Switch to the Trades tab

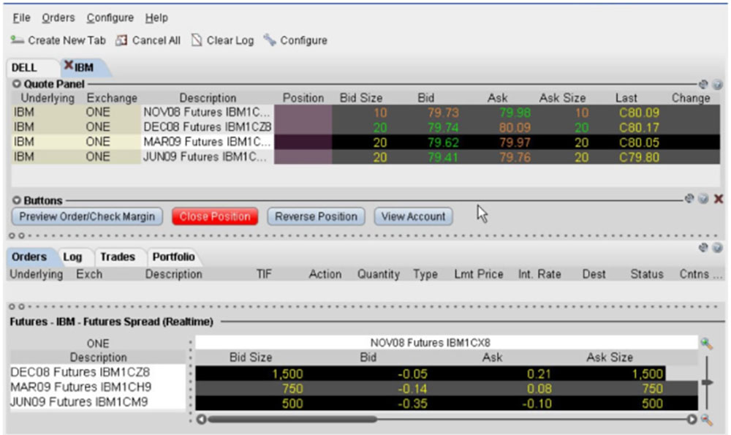point(118,257)
